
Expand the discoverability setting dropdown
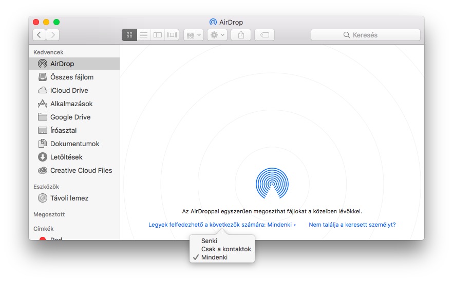pyautogui.click(x=222, y=225)
